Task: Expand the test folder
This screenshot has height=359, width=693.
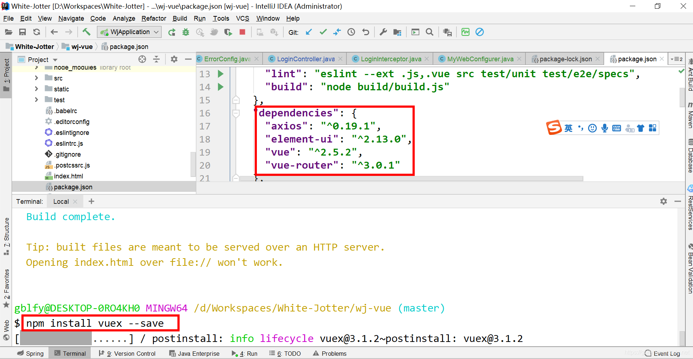Action: [x=36, y=100]
